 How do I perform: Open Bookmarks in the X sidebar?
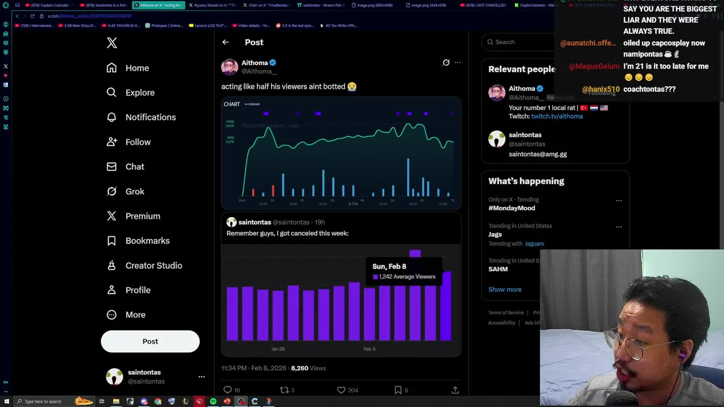(x=138, y=241)
